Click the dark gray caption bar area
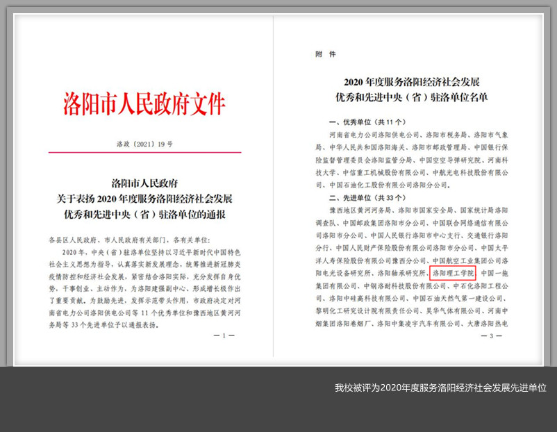The height and width of the screenshot is (432, 557). (x=208, y=399)
